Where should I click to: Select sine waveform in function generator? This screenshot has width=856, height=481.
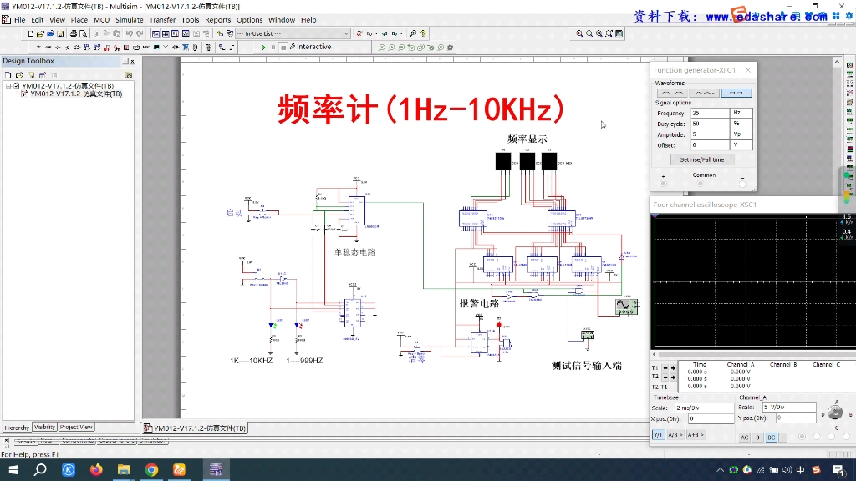click(x=672, y=94)
